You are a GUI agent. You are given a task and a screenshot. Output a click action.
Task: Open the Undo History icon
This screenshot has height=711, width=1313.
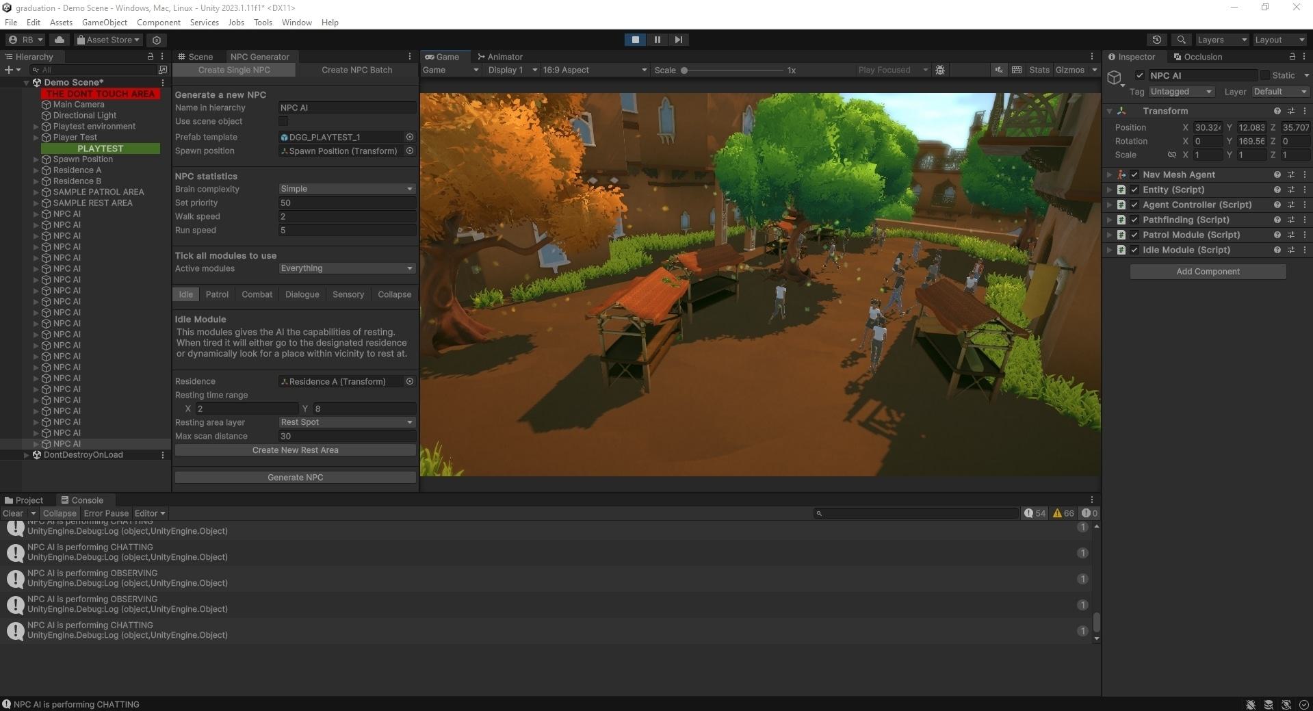pos(1156,40)
